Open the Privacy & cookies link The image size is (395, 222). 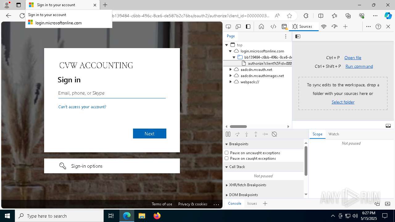[193, 204]
